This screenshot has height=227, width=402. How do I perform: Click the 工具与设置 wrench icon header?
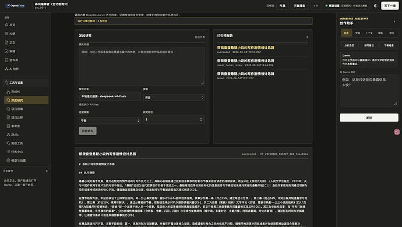coord(6,83)
